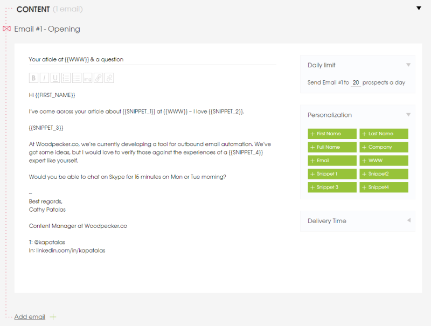Collapse the Daily limit panel
Screen dimensions: 431x326
408,65
